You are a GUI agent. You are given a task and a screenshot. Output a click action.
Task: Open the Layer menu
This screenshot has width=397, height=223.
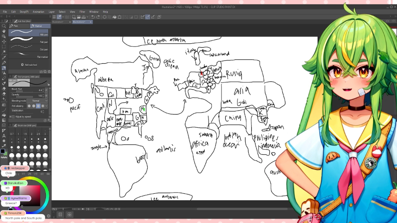(52, 12)
